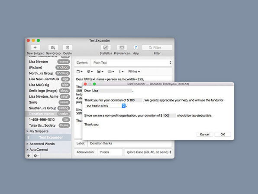Click the Filter search field

(x=157, y=47)
